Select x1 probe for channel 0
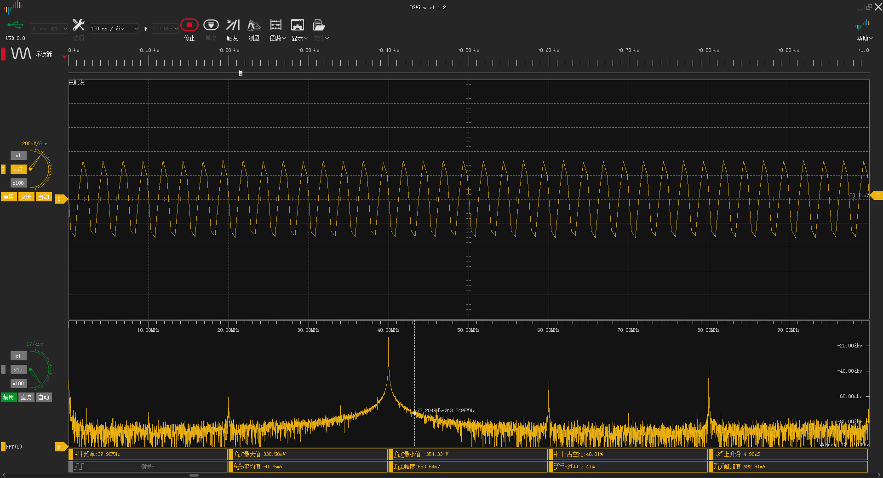Image resolution: width=883 pixels, height=478 pixels. pyautogui.click(x=18, y=156)
